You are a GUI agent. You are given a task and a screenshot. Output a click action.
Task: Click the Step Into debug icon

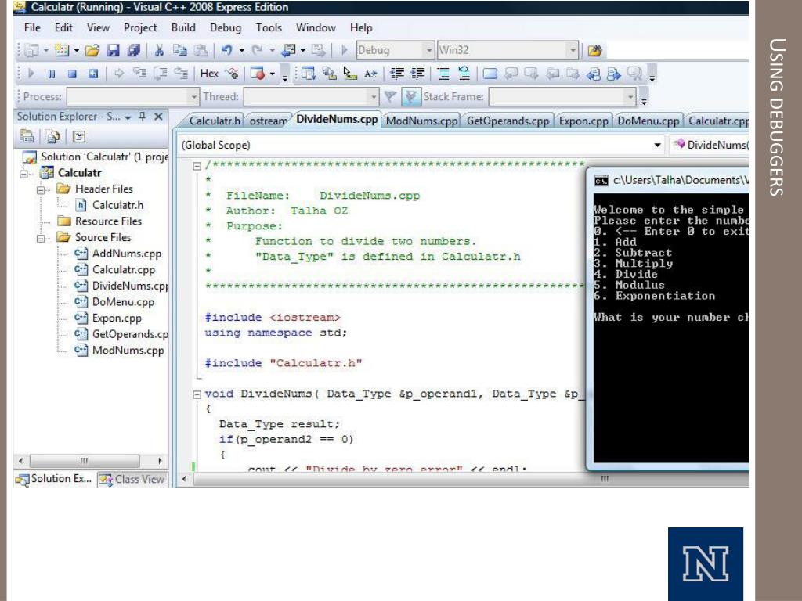139,74
